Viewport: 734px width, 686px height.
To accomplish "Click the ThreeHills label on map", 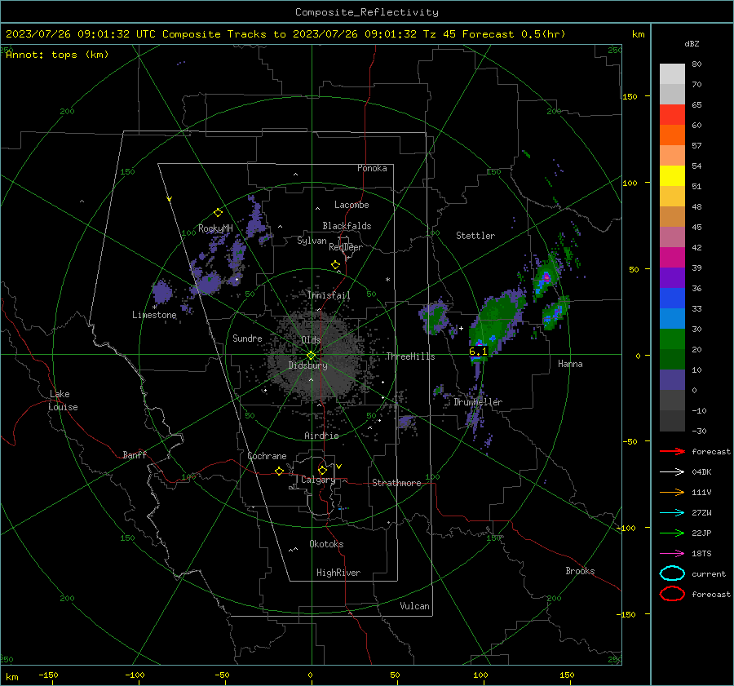I will tap(410, 356).
